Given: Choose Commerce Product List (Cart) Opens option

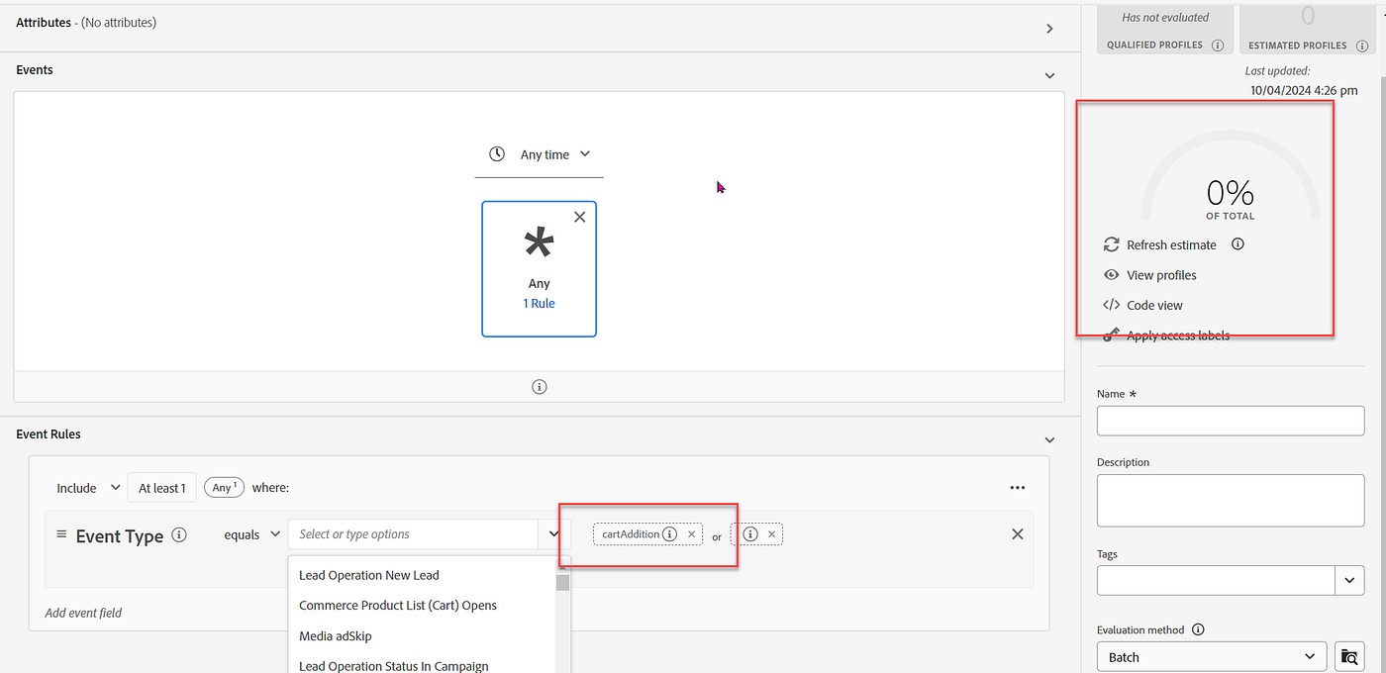Looking at the screenshot, I should coord(423,606).
